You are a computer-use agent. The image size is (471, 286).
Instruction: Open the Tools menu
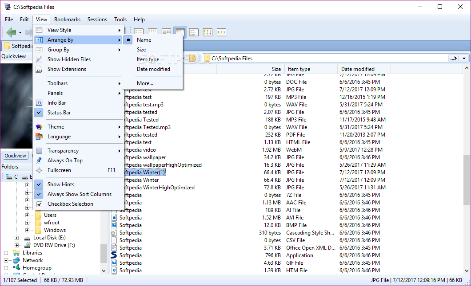point(120,20)
